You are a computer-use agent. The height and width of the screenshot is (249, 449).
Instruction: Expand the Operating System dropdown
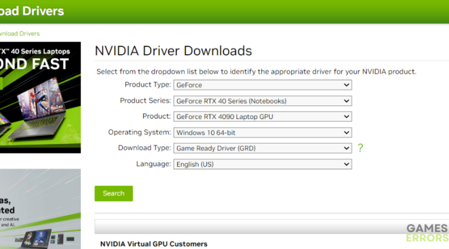(x=263, y=132)
